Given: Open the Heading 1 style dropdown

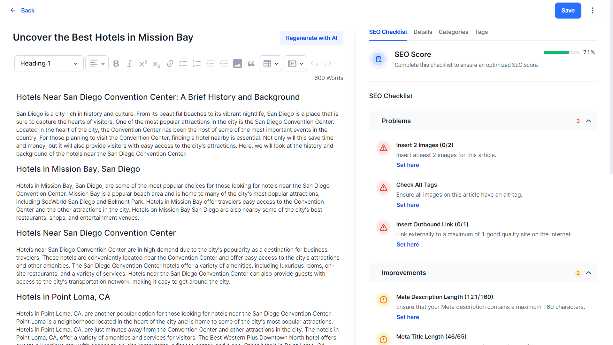Looking at the screenshot, I should point(49,63).
